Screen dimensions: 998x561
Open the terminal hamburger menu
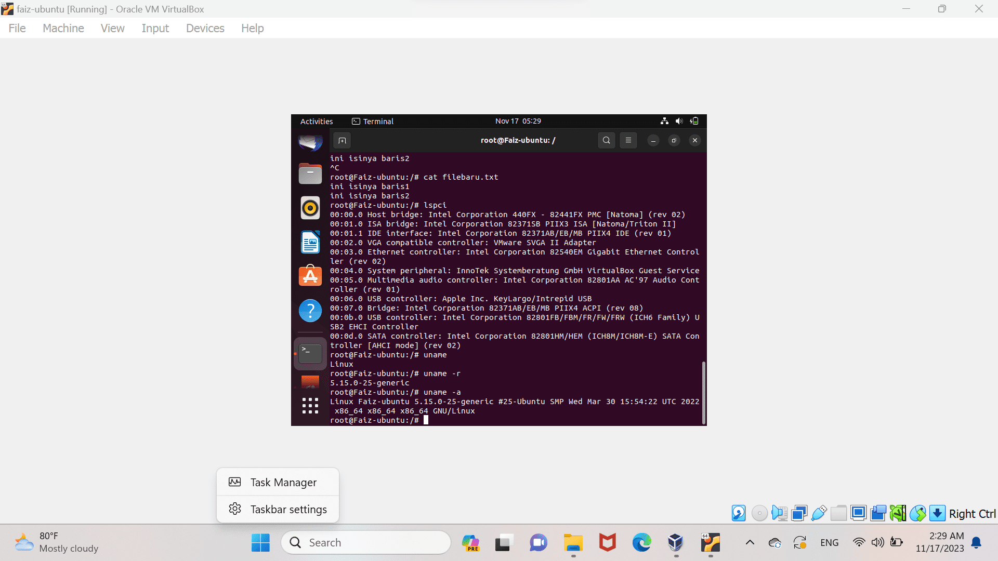(628, 140)
